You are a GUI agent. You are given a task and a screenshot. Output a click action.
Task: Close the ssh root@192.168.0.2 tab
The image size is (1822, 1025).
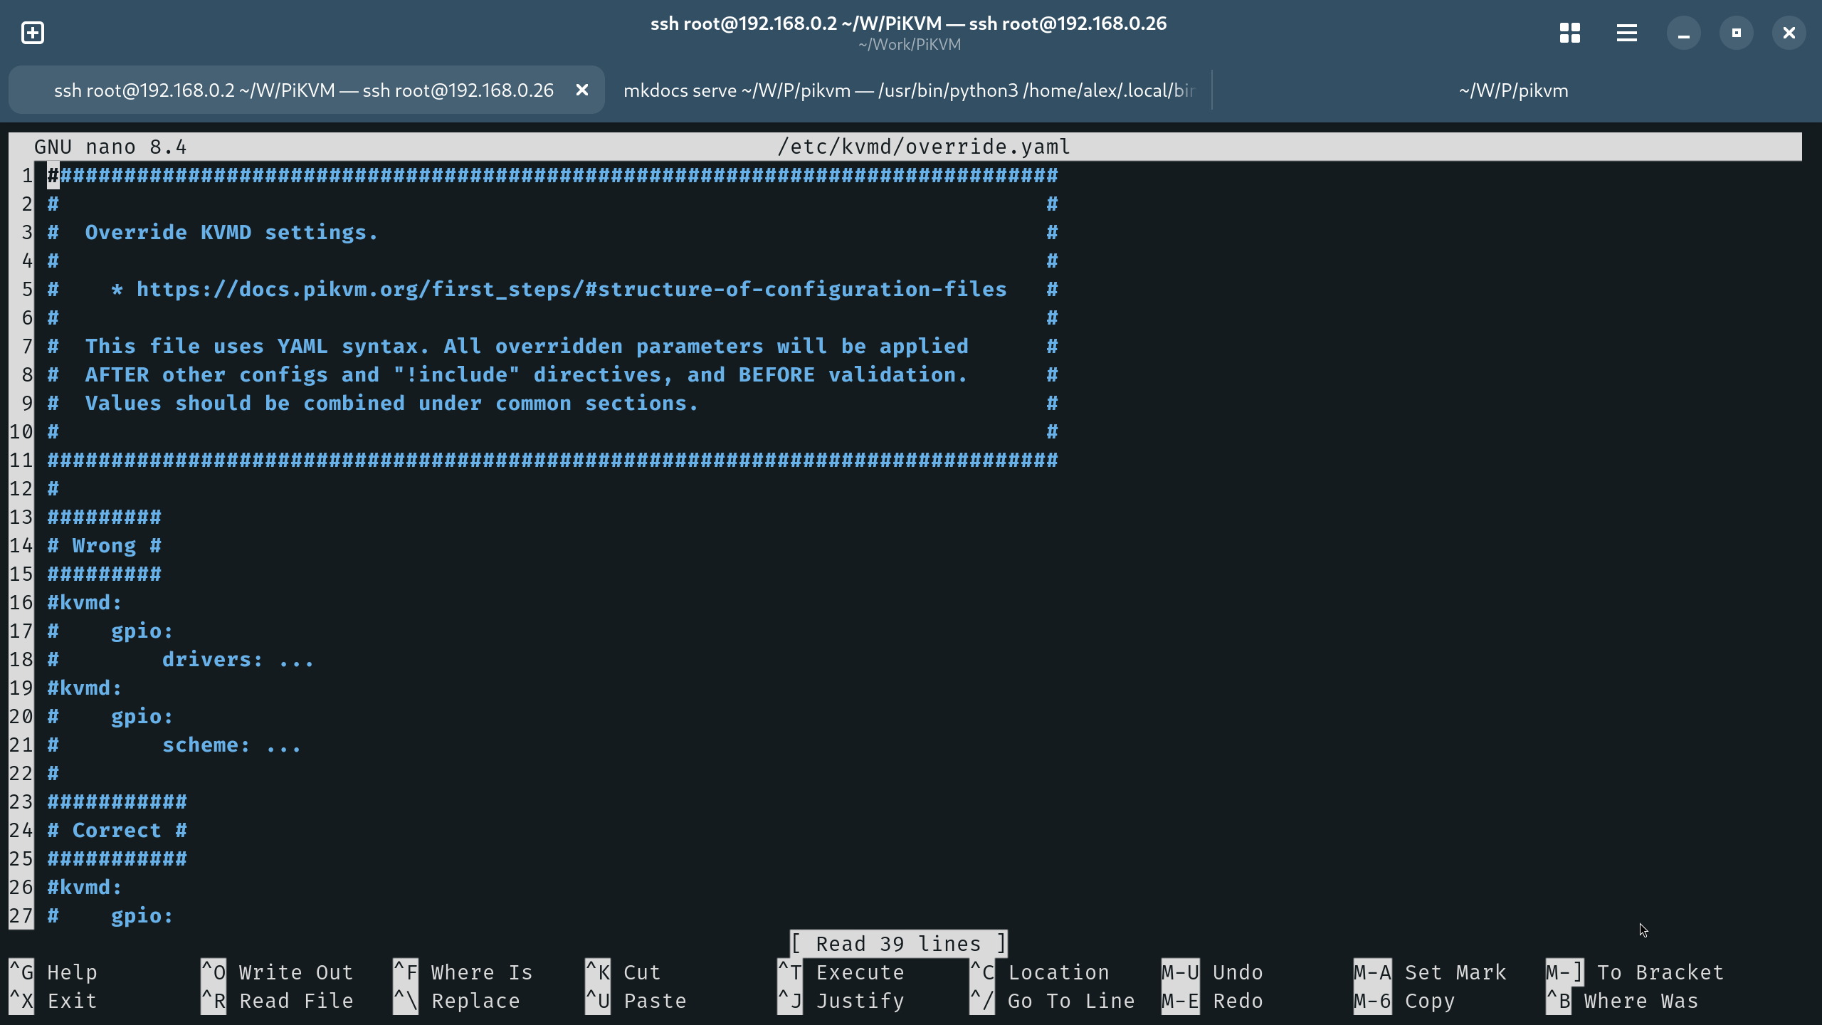point(581,90)
